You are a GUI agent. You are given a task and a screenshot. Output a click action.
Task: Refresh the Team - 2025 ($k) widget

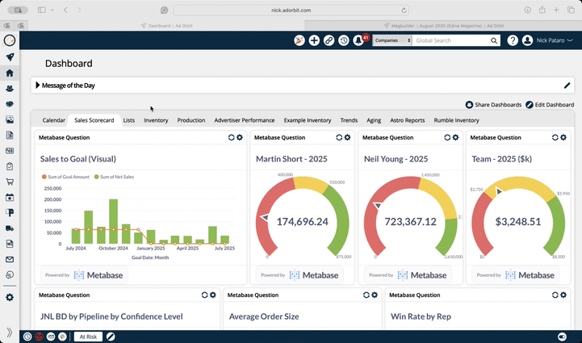(x=555, y=137)
